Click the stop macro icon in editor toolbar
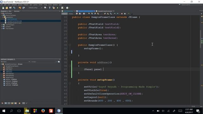Screen dimensions: 203x114 coord(125,14)
